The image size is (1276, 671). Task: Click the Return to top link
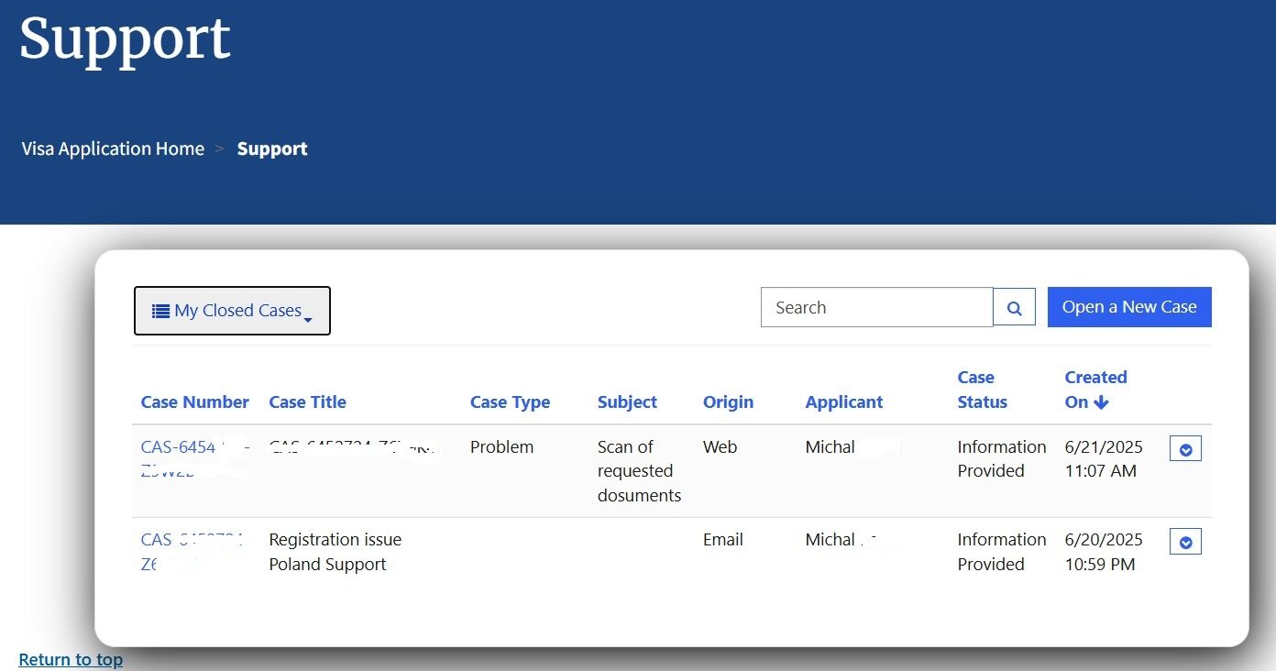click(x=71, y=659)
